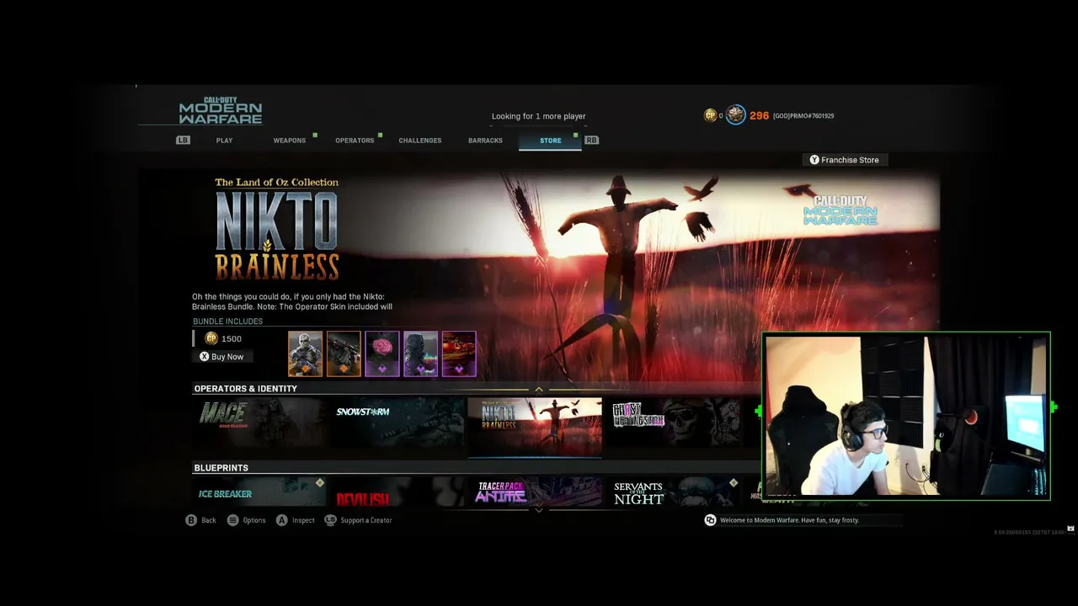Viewport: 1078px width, 606px height.
Task: Click the BLUEPRINTS section header
Action: click(x=221, y=468)
